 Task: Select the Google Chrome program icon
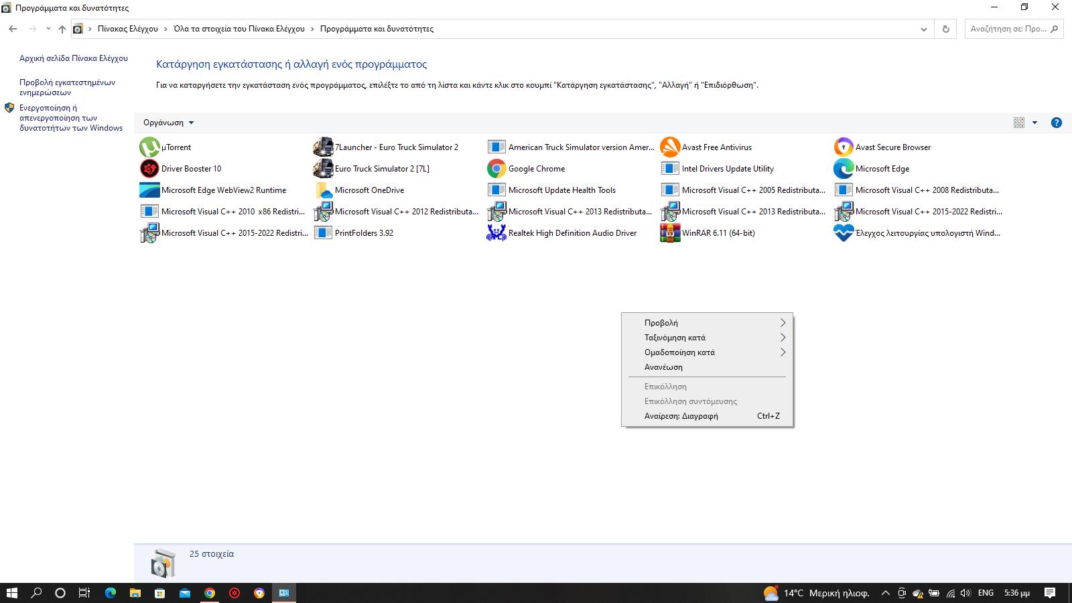496,169
